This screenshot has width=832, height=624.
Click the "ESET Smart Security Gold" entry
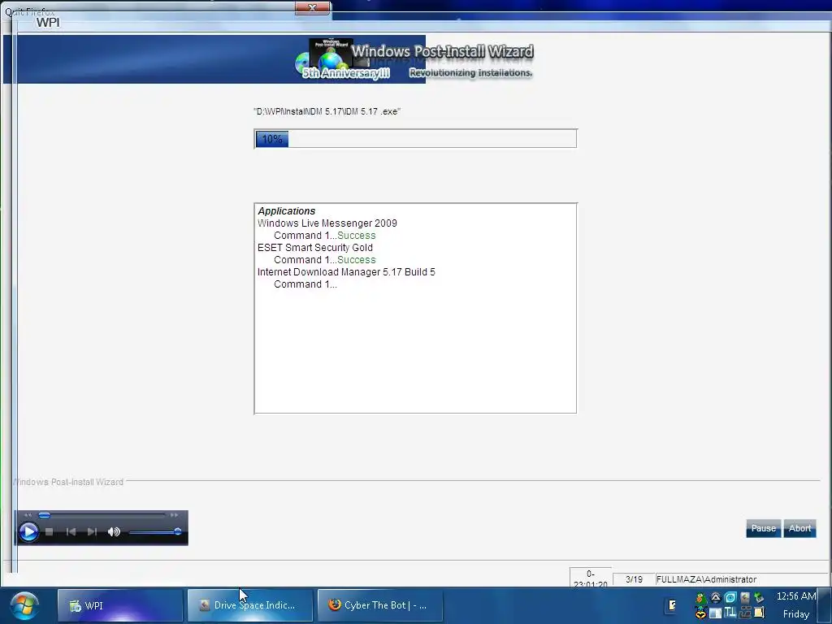[x=315, y=248]
